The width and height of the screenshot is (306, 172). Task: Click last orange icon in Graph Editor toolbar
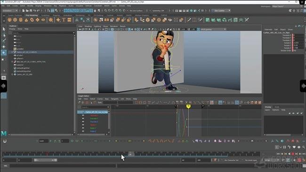pos(260,102)
